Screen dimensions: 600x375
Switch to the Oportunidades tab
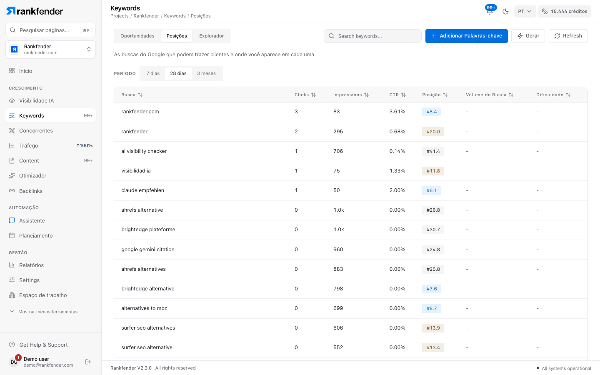click(137, 36)
